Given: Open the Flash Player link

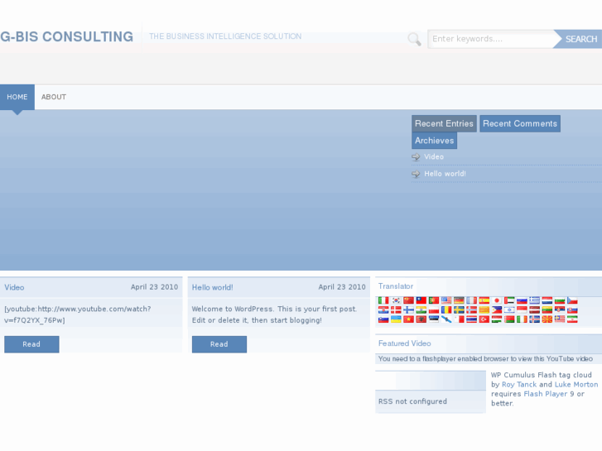Looking at the screenshot, I should 545,394.
